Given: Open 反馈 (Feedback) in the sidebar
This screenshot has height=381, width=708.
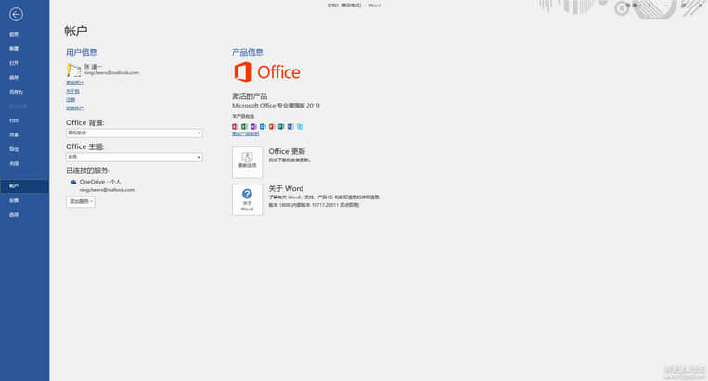Looking at the screenshot, I should (x=14, y=200).
